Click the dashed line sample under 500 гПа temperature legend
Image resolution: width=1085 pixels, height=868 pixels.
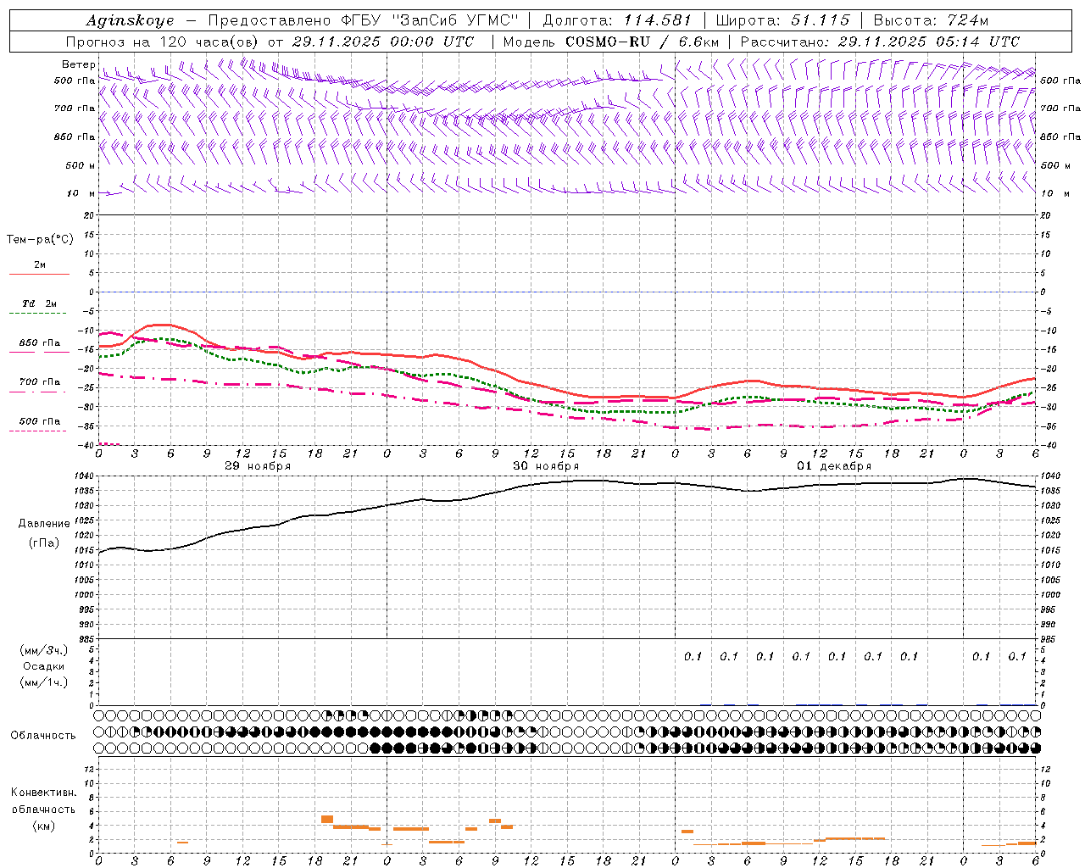click(x=37, y=431)
